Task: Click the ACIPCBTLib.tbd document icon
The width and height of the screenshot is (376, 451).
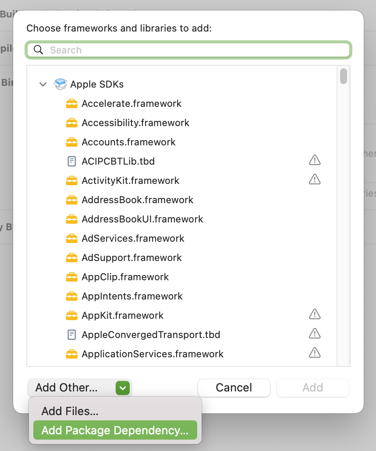Action: click(x=72, y=162)
